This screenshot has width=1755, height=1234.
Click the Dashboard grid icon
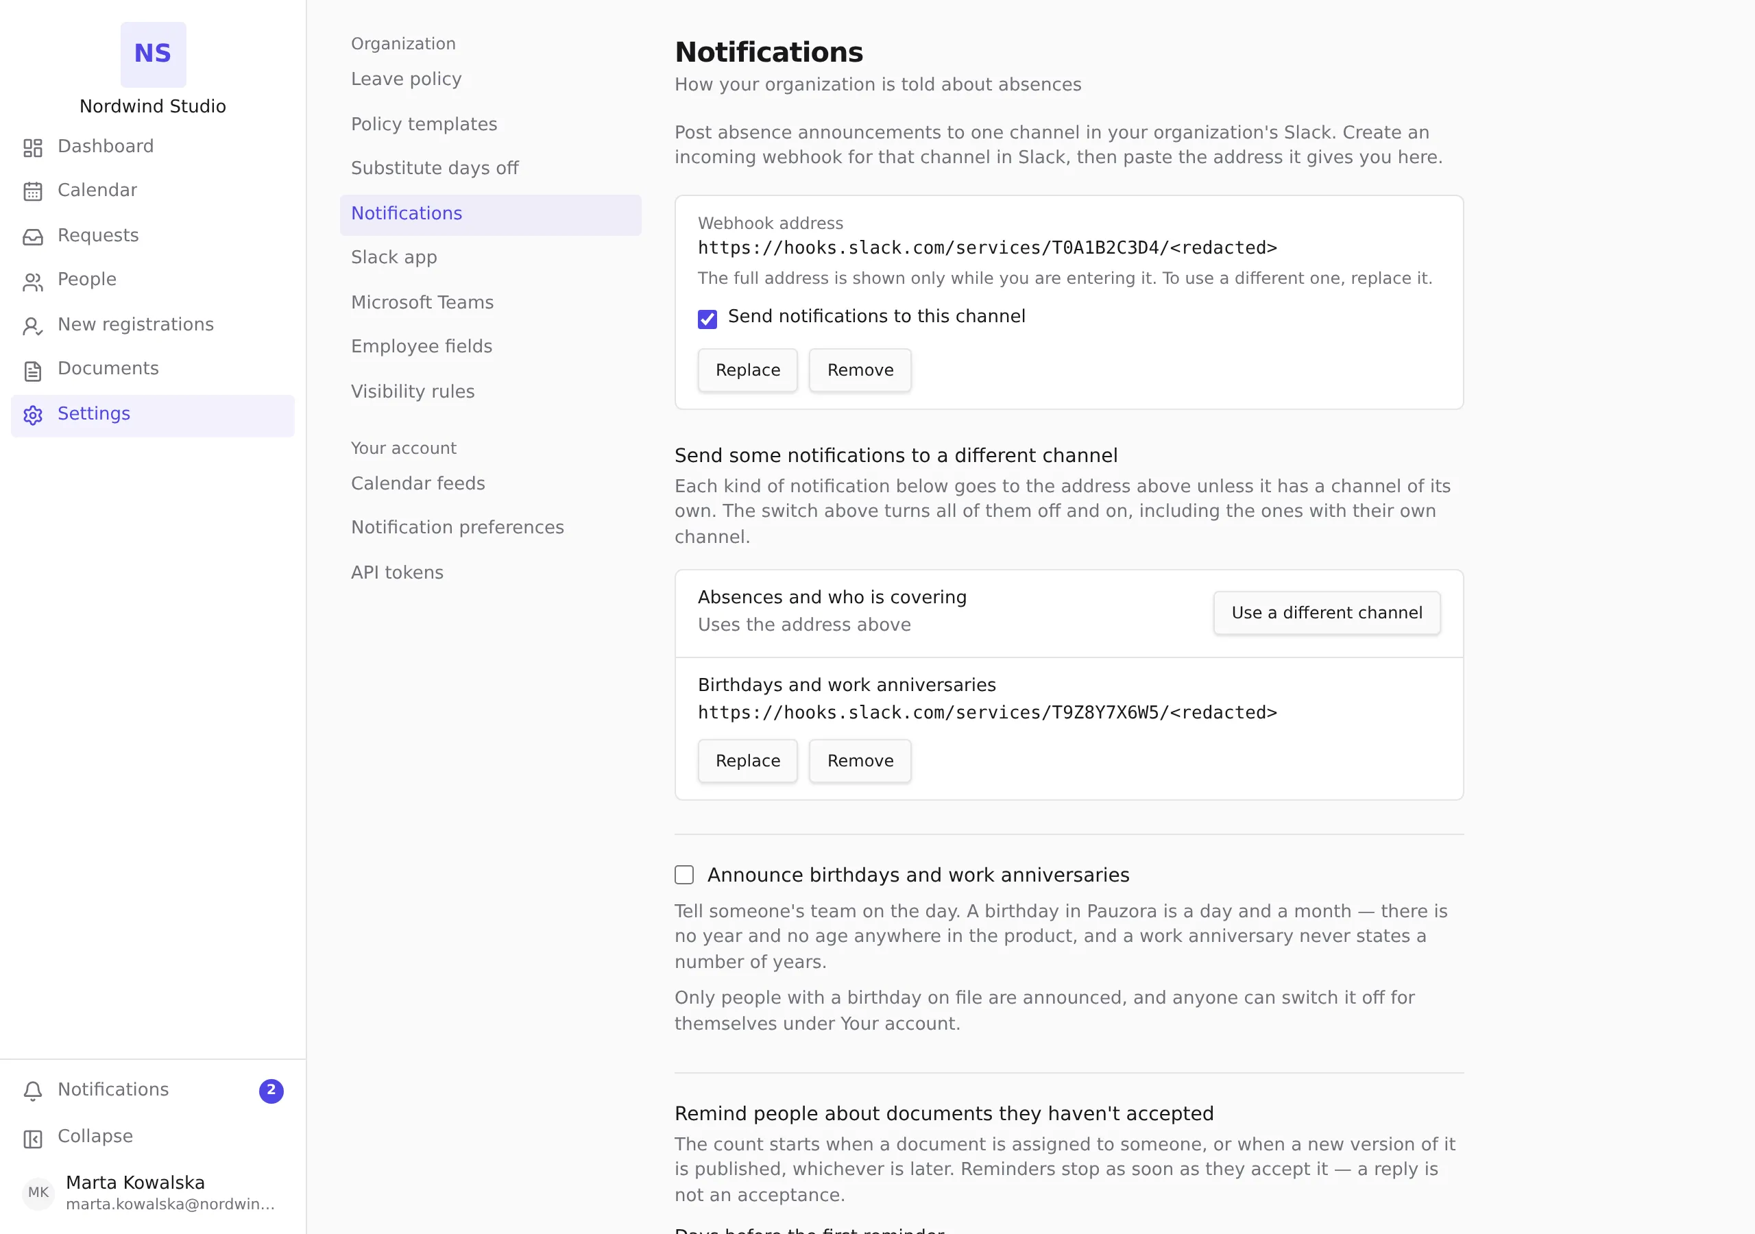(x=33, y=147)
